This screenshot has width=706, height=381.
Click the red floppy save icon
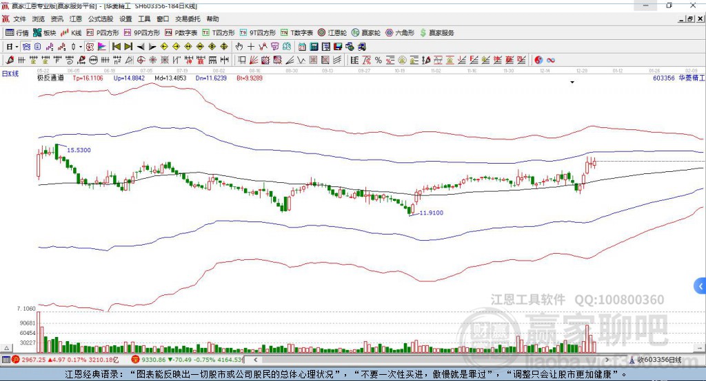coord(338,47)
